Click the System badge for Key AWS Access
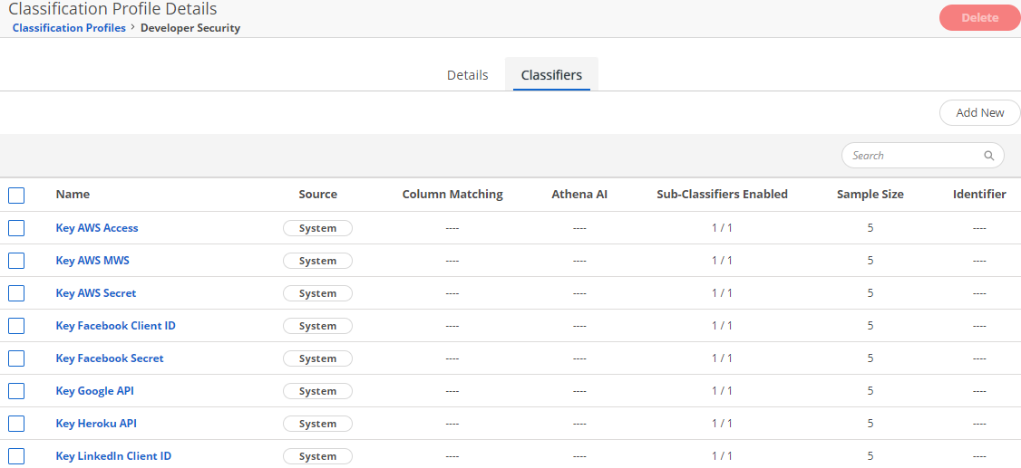 pyautogui.click(x=317, y=228)
